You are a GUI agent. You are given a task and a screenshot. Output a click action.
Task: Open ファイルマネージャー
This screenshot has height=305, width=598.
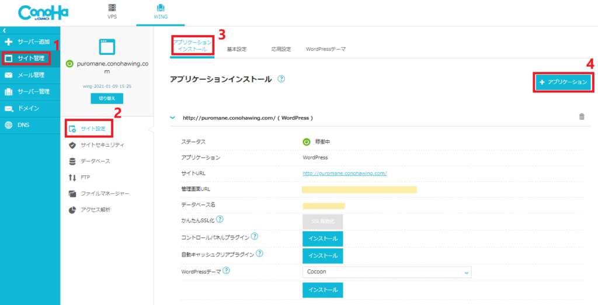tap(105, 194)
